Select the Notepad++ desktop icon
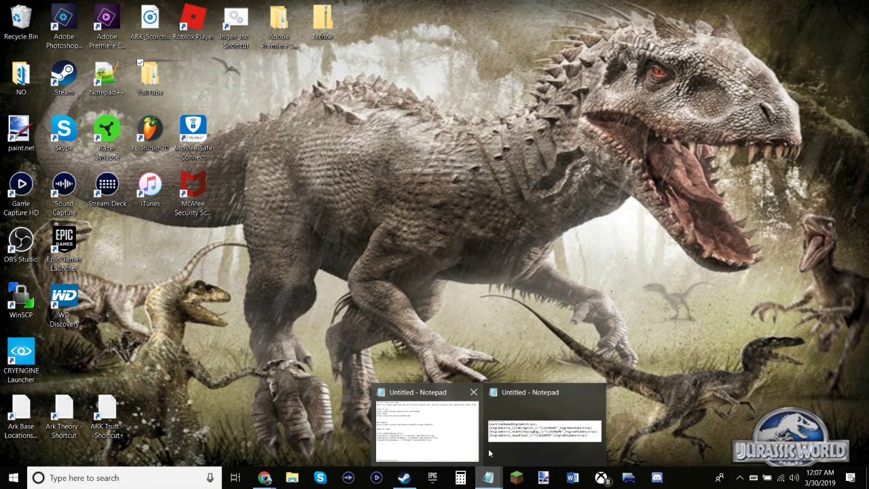This screenshot has width=869, height=489. [x=107, y=78]
